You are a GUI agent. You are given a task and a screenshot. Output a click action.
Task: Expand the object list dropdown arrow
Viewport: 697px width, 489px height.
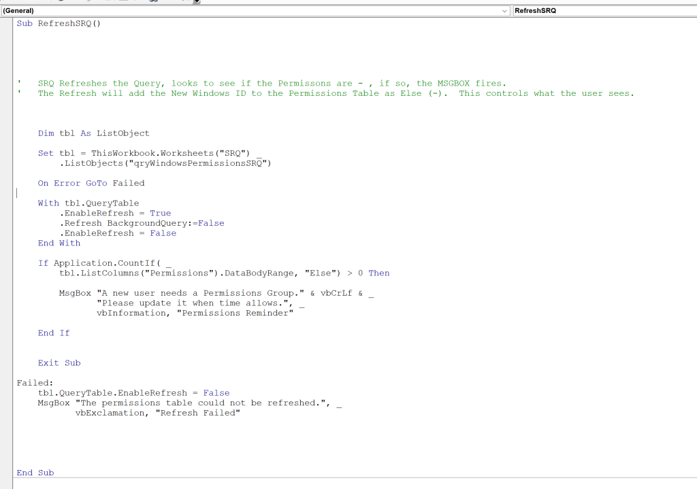pyautogui.click(x=504, y=11)
